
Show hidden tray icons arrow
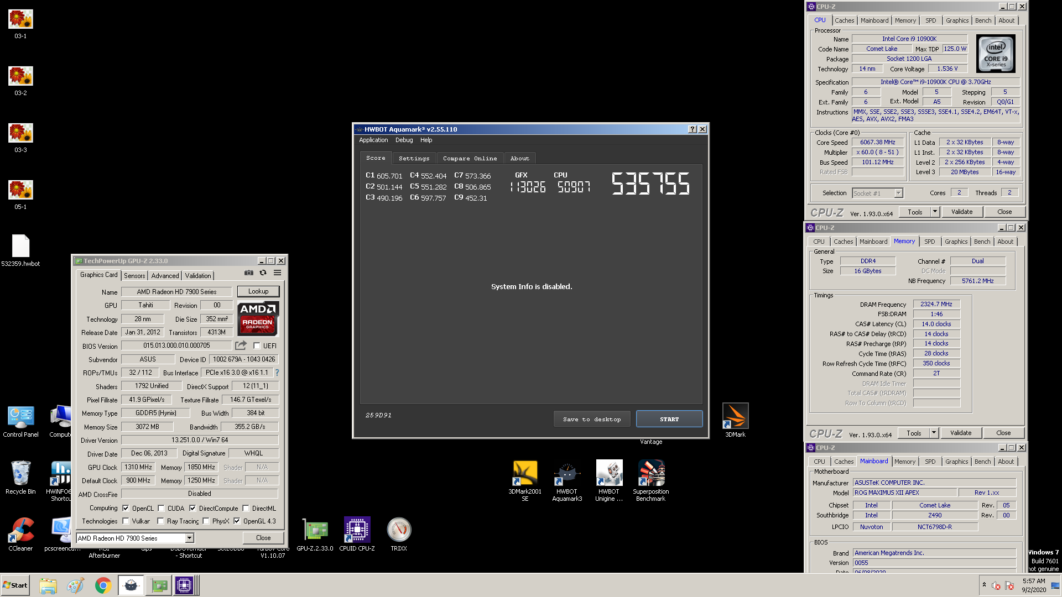pyautogui.click(x=984, y=585)
